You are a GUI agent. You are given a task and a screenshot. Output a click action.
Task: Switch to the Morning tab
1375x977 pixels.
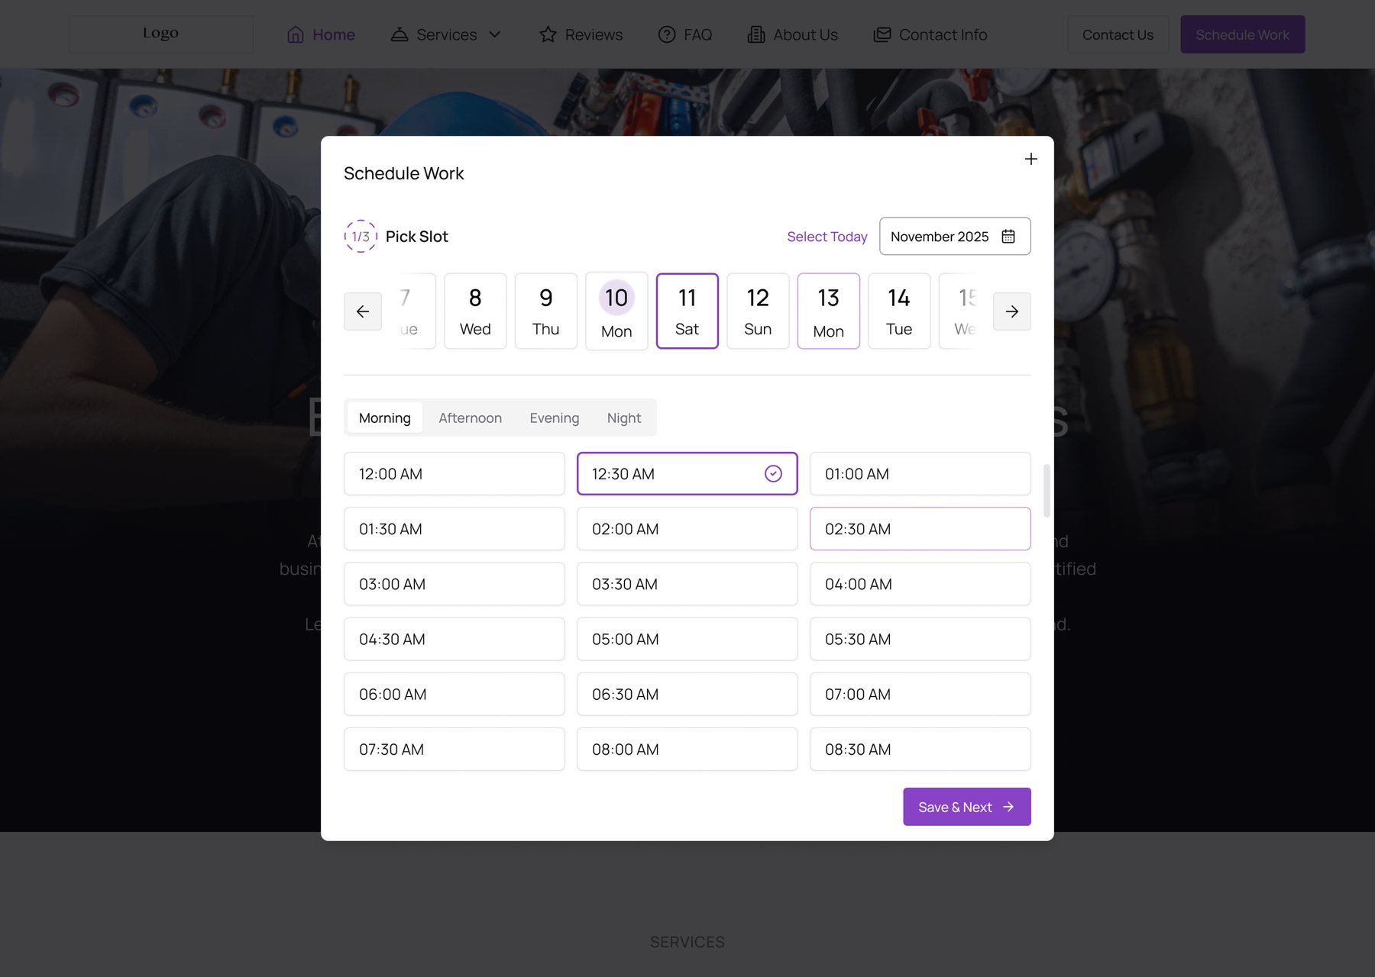[385, 418]
